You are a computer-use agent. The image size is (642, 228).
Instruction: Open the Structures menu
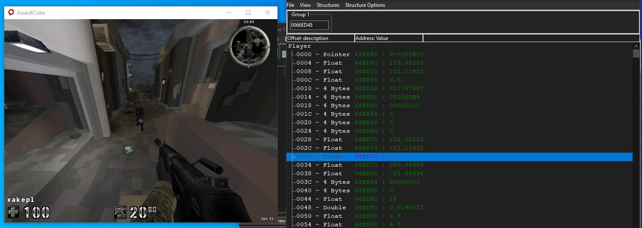[x=328, y=5]
